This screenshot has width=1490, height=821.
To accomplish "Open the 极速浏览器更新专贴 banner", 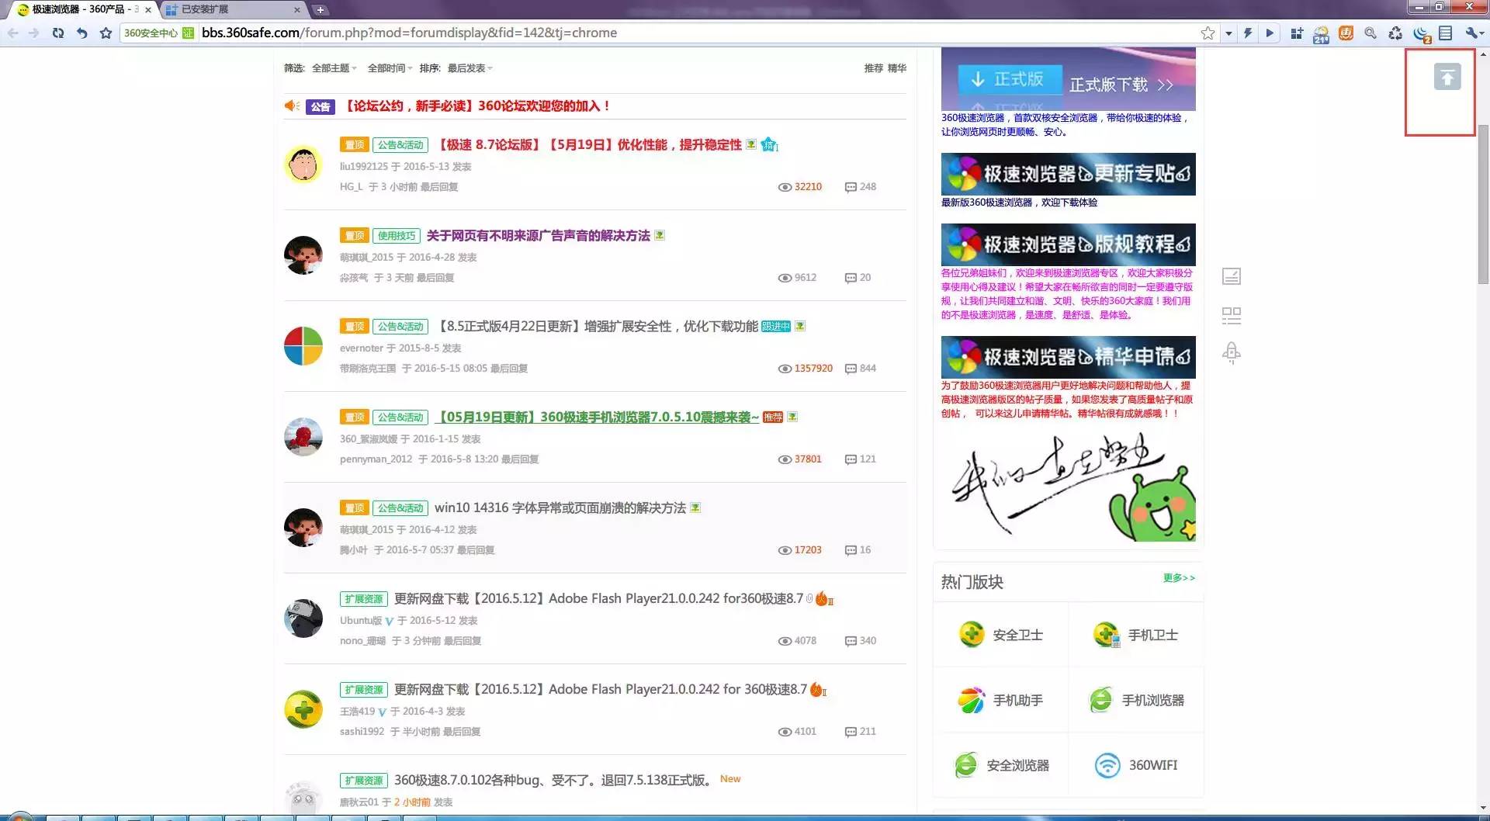I will (1068, 175).
